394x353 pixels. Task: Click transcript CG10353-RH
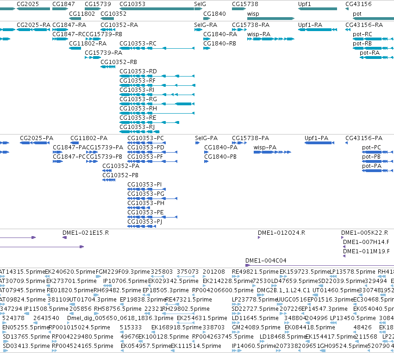(157, 113)
